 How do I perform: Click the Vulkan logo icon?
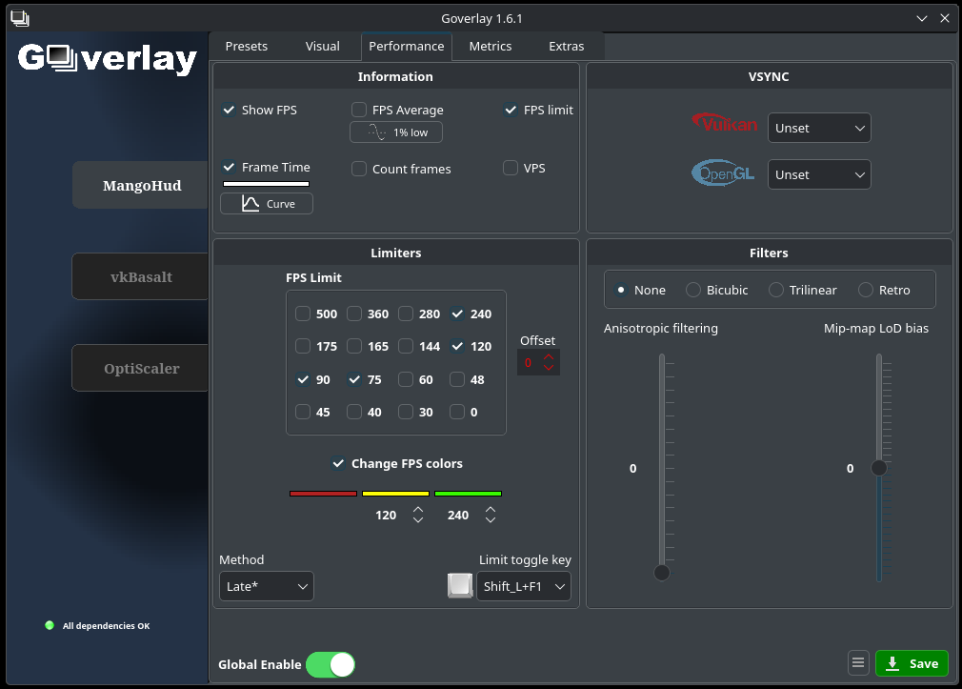pyautogui.click(x=725, y=123)
